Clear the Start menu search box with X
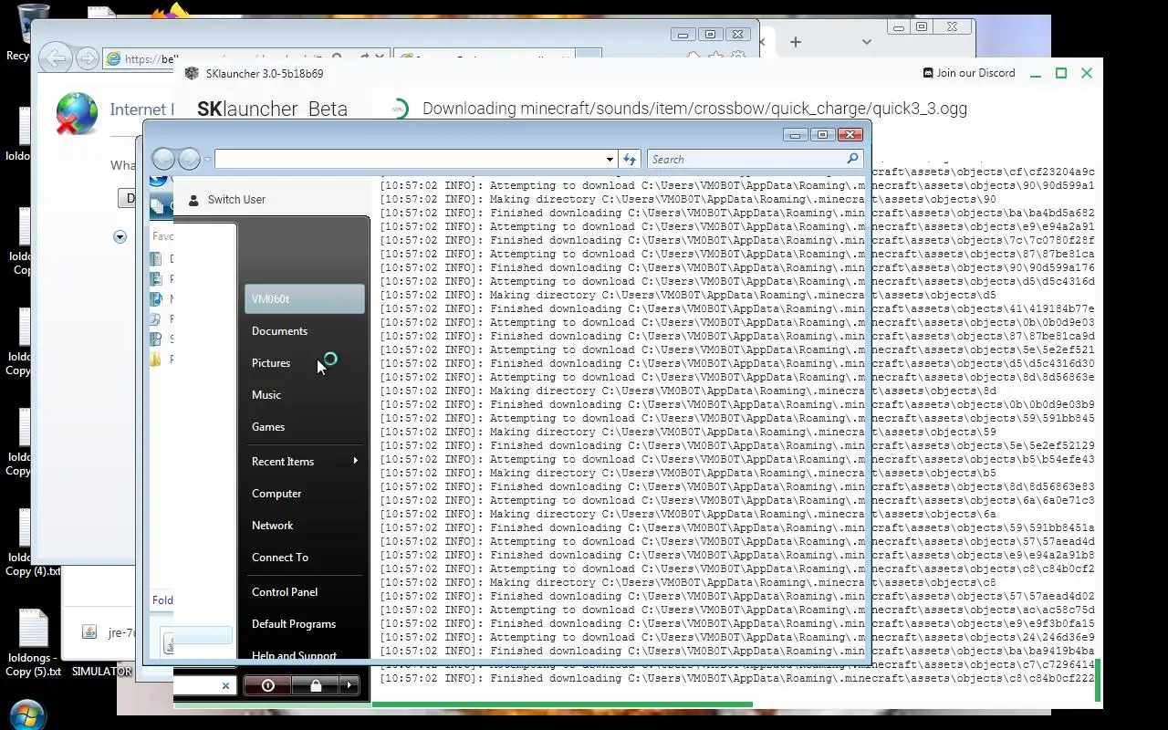Image resolution: width=1168 pixels, height=730 pixels. coord(225,686)
